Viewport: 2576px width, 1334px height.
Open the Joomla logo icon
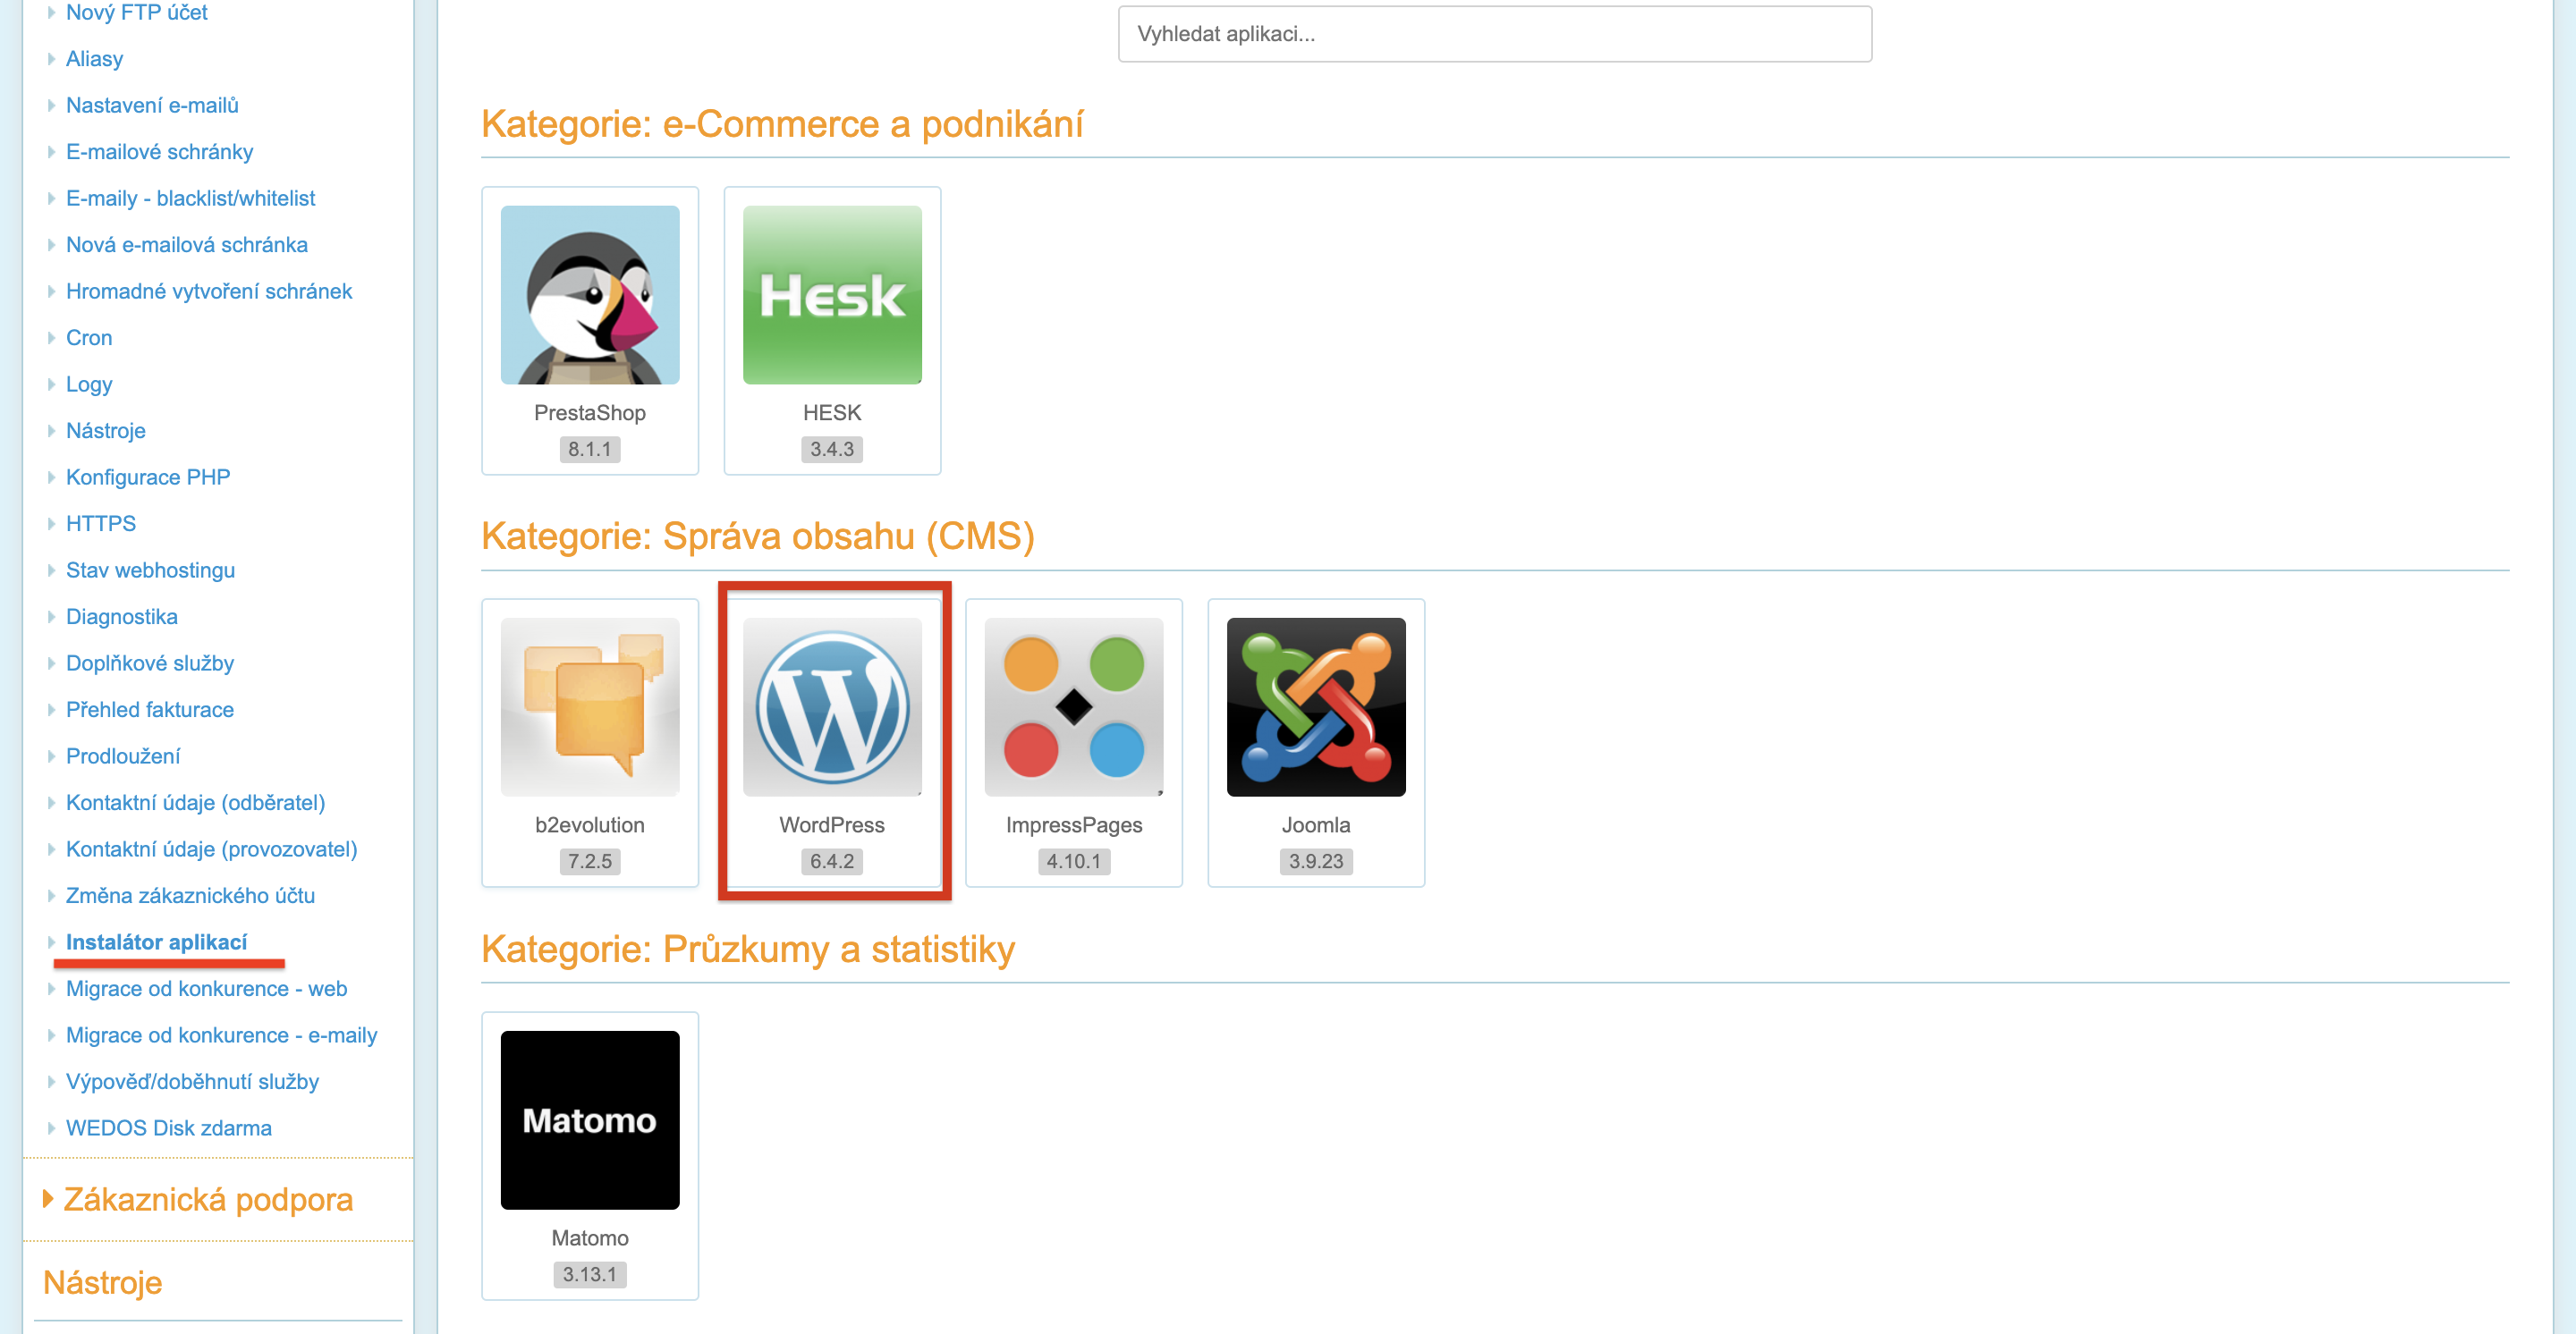[x=1316, y=706]
